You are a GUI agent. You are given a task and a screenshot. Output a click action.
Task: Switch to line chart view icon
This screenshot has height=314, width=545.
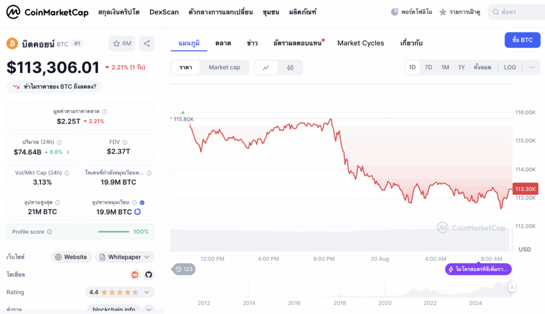coord(266,68)
